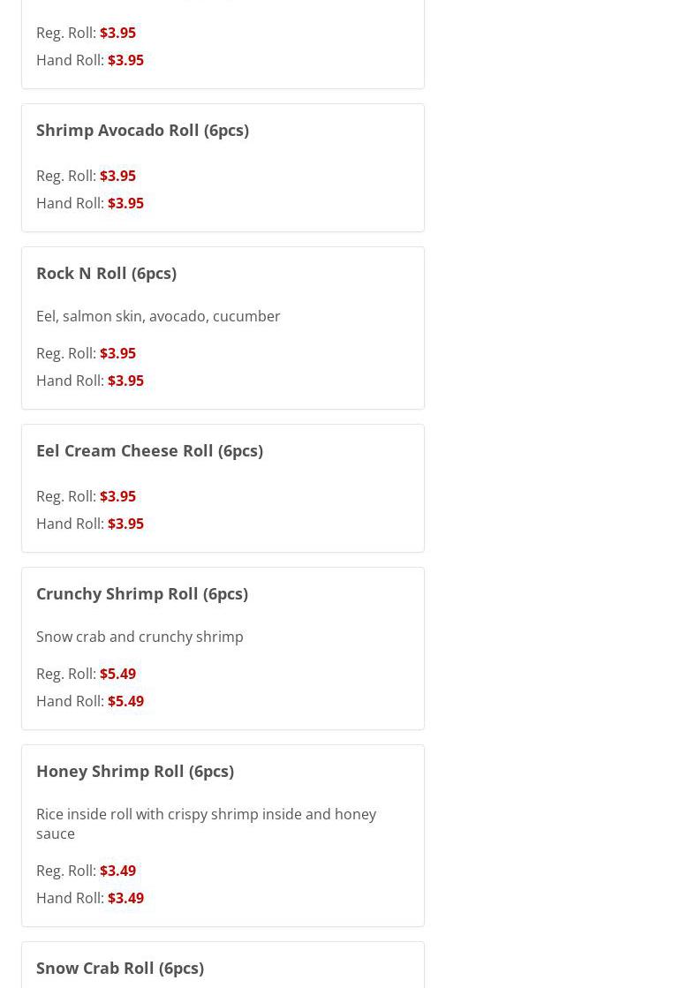680x988 pixels.
Task: Select Reg. Roll price of Rock N Roll
Action: (x=117, y=353)
